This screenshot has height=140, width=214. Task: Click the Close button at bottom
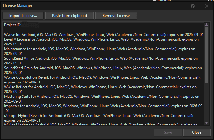197,132
